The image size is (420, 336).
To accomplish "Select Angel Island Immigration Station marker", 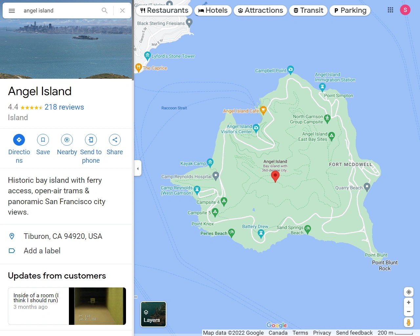I will click(322, 87).
